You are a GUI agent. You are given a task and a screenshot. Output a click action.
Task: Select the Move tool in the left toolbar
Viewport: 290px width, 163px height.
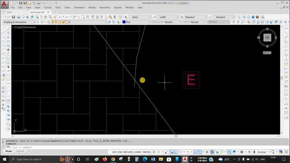coord(8,50)
